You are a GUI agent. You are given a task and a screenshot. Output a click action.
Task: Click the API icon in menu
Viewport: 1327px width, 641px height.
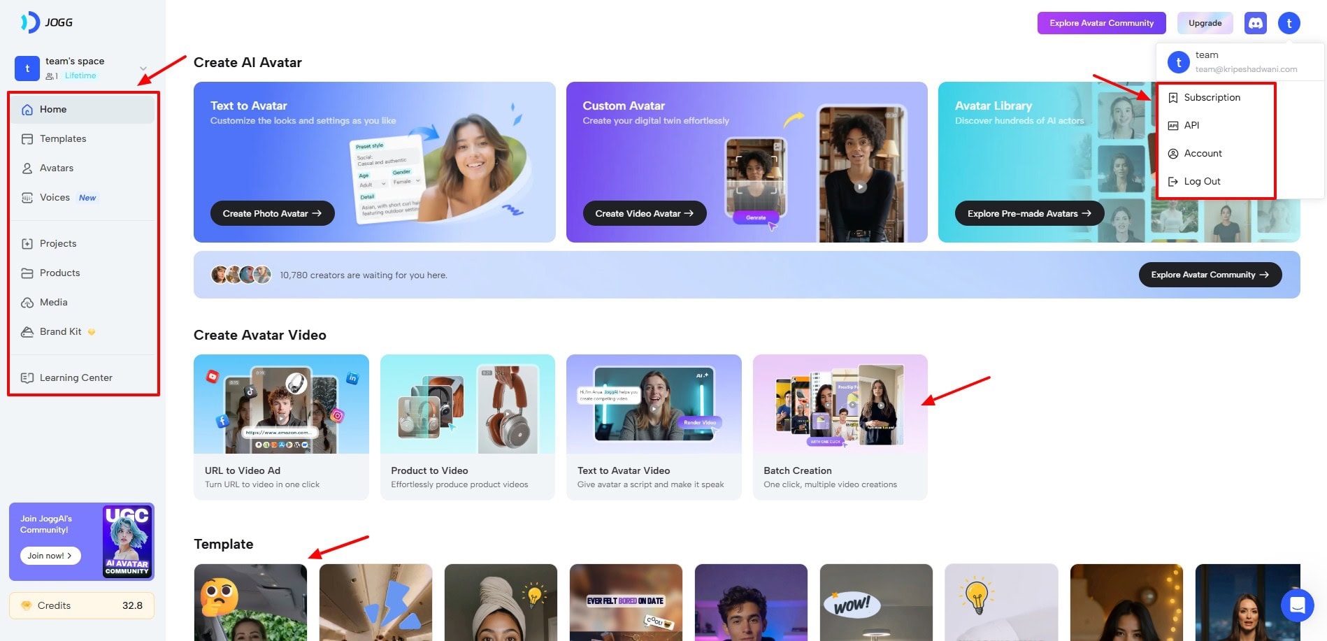1173,126
